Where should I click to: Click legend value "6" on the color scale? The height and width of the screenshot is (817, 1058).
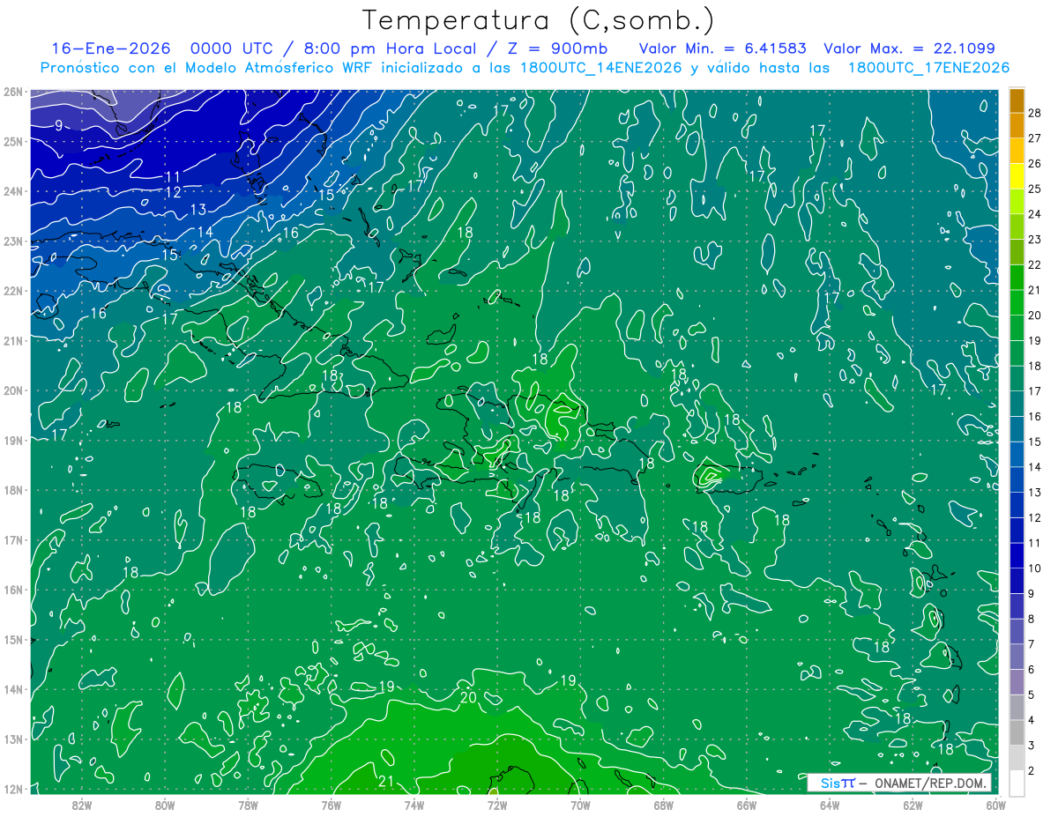[x=1032, y=670]
